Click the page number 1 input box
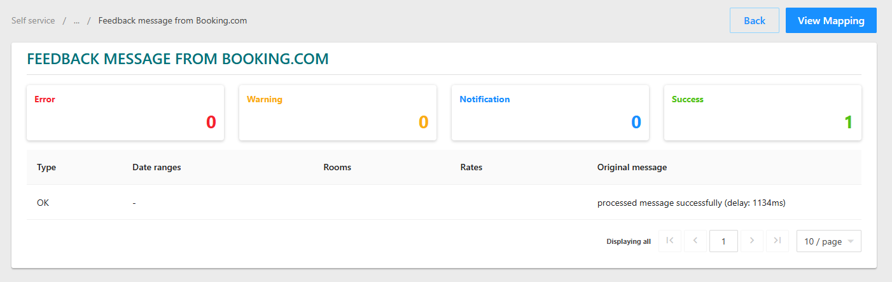 tap(723, 241)
